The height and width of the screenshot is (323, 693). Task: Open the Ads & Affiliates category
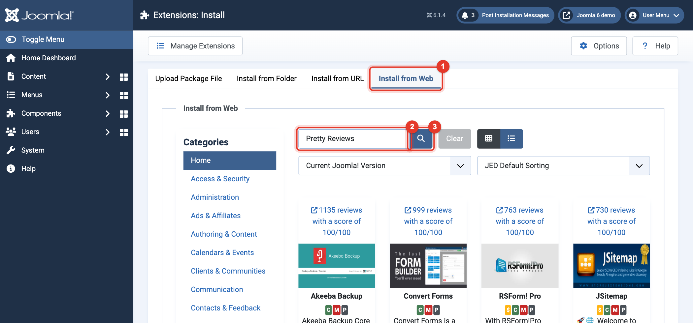pos(216,216)
